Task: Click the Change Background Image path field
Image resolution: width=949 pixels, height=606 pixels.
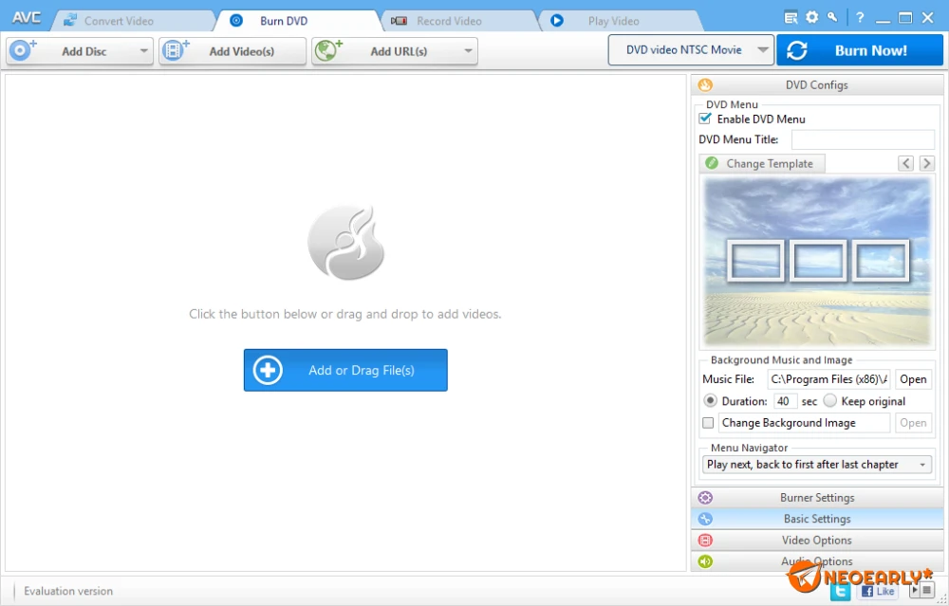Action: tap(804, 423)
